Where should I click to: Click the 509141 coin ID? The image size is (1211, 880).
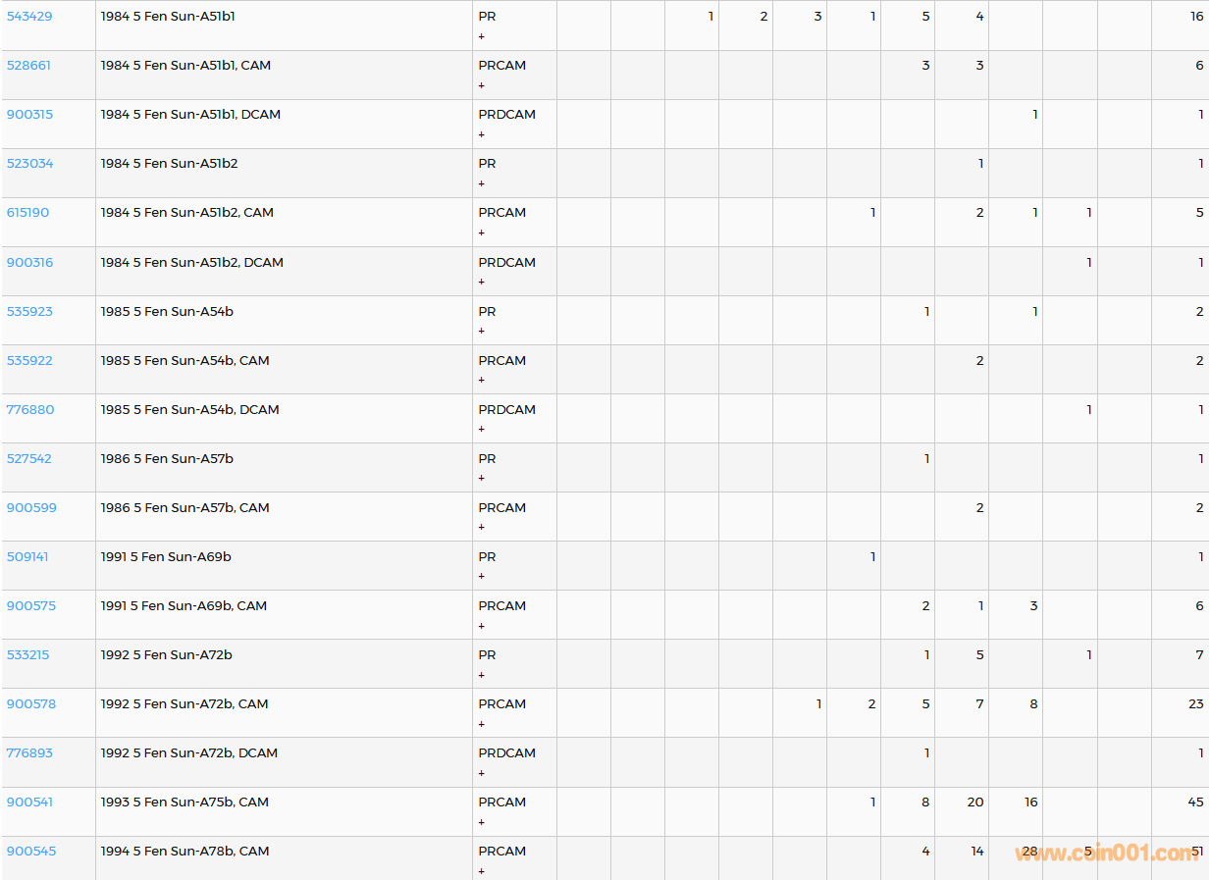(x=27, y=557)
